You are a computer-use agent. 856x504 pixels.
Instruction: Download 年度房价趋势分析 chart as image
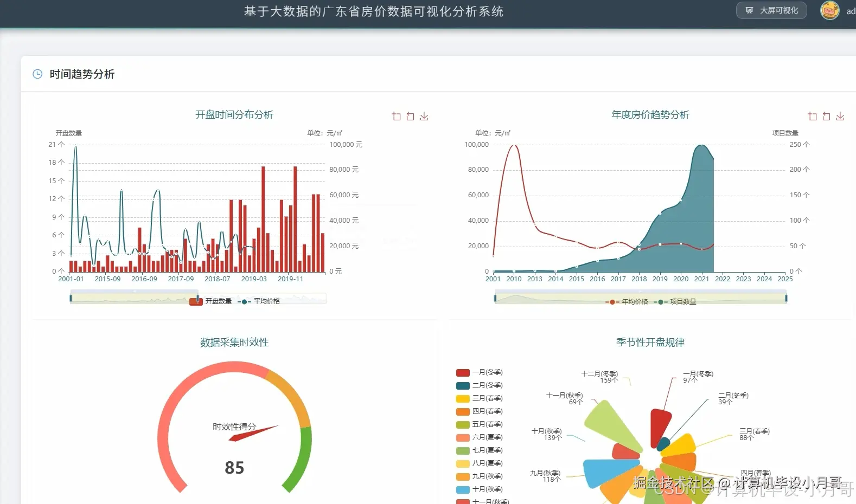(840, 117)
